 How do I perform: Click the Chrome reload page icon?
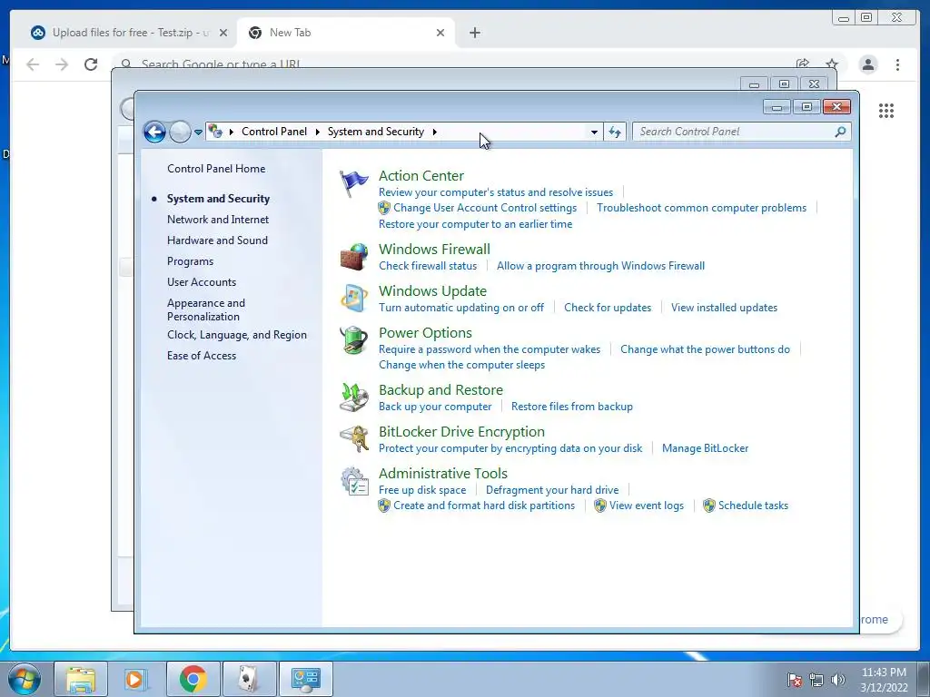pyautogui.click(x=91, y=64)
